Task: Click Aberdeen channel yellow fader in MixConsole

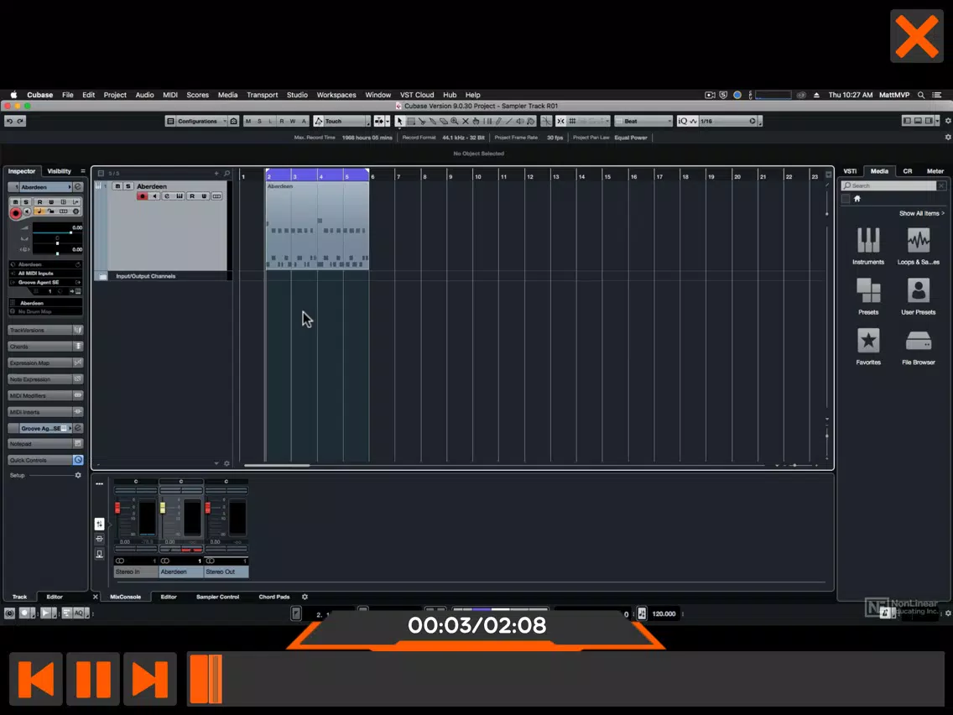Action: (x=162, y=508)
